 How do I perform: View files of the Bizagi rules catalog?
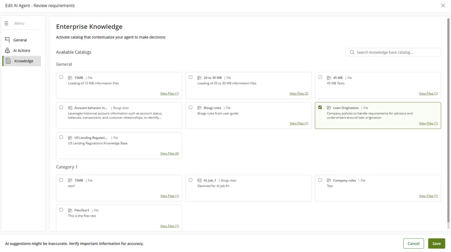299,123
